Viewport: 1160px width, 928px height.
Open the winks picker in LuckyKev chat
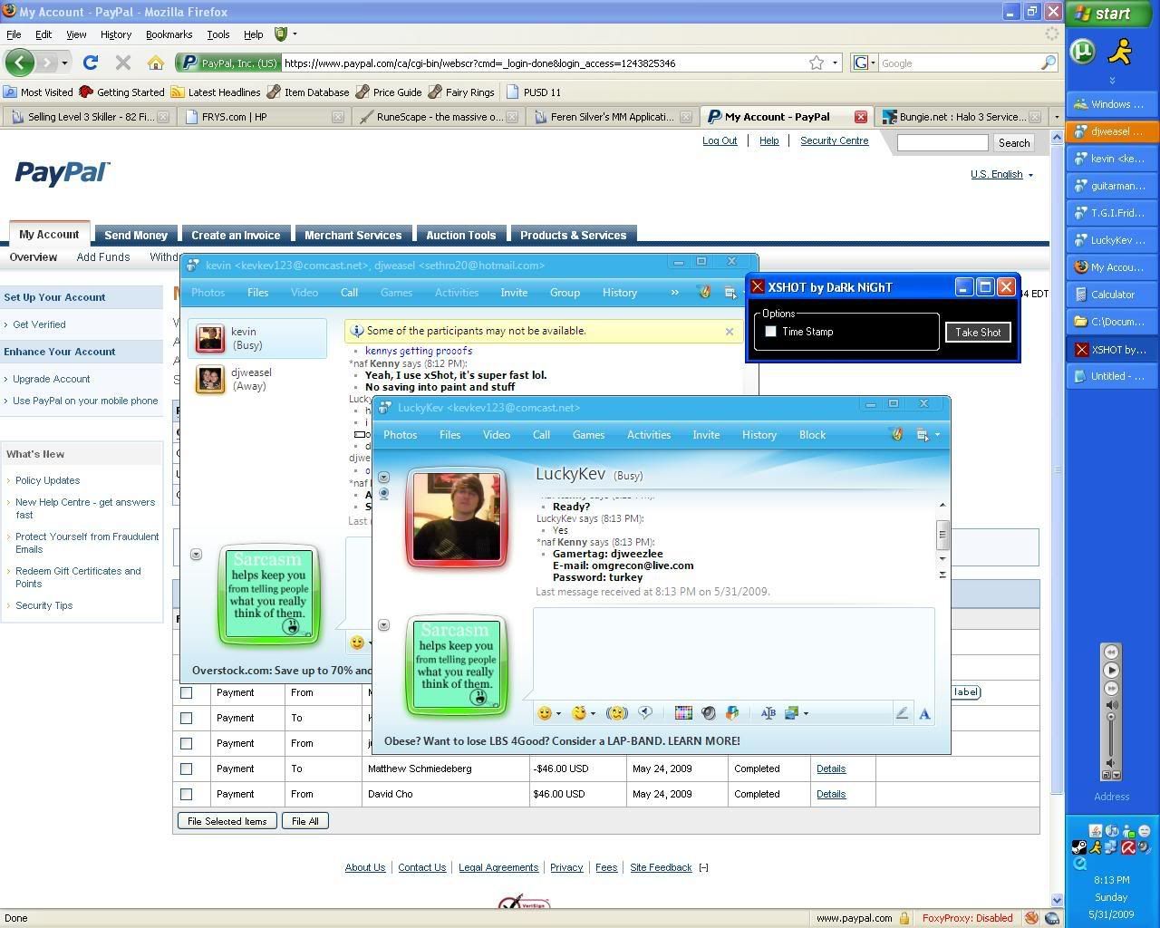pyautogui.click(x=584, y=713)
